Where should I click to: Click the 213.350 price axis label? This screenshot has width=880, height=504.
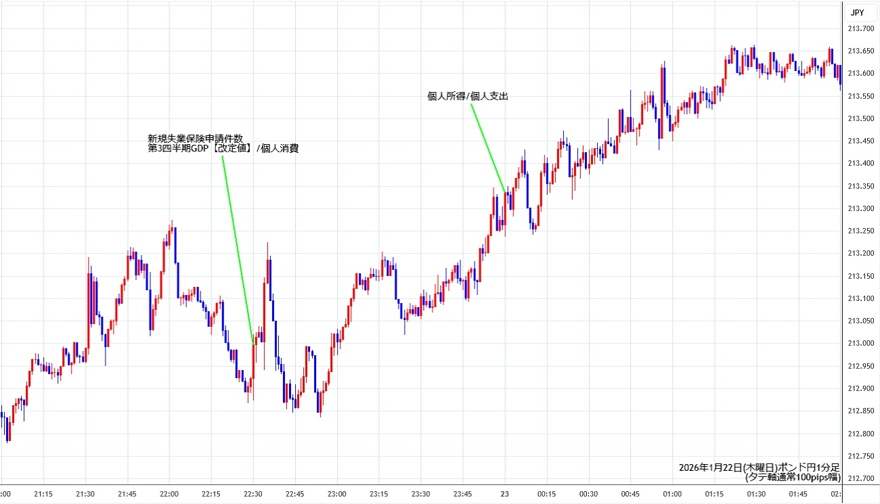coord(860,186)
